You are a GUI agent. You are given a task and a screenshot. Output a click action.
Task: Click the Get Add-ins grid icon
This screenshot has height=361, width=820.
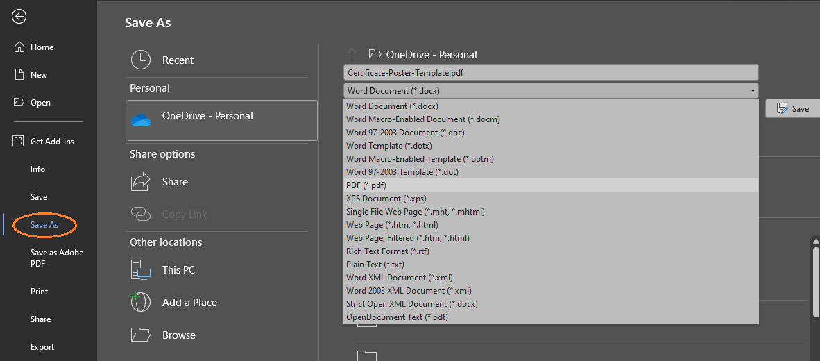pos(18,141)
